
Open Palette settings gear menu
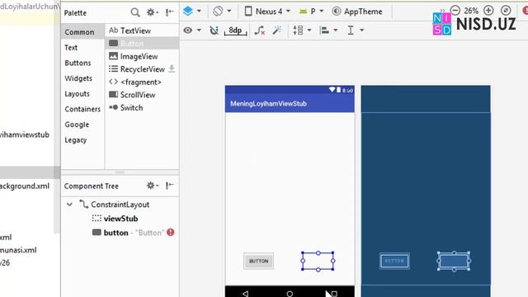[x=152, y=12]
